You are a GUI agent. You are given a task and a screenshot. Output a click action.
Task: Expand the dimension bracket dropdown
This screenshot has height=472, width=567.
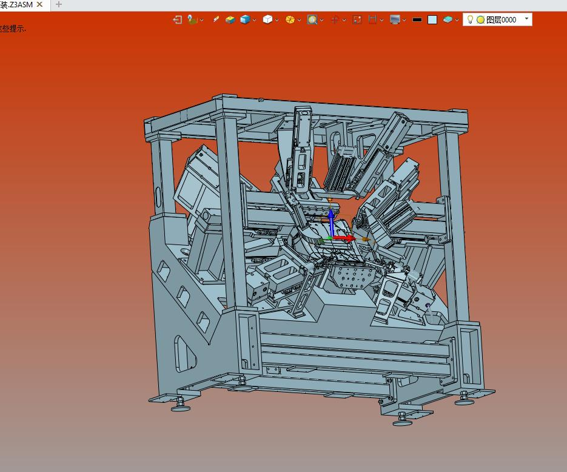(x=381, y=20)
